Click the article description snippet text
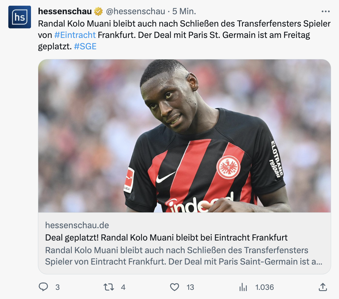 point(184,256)
